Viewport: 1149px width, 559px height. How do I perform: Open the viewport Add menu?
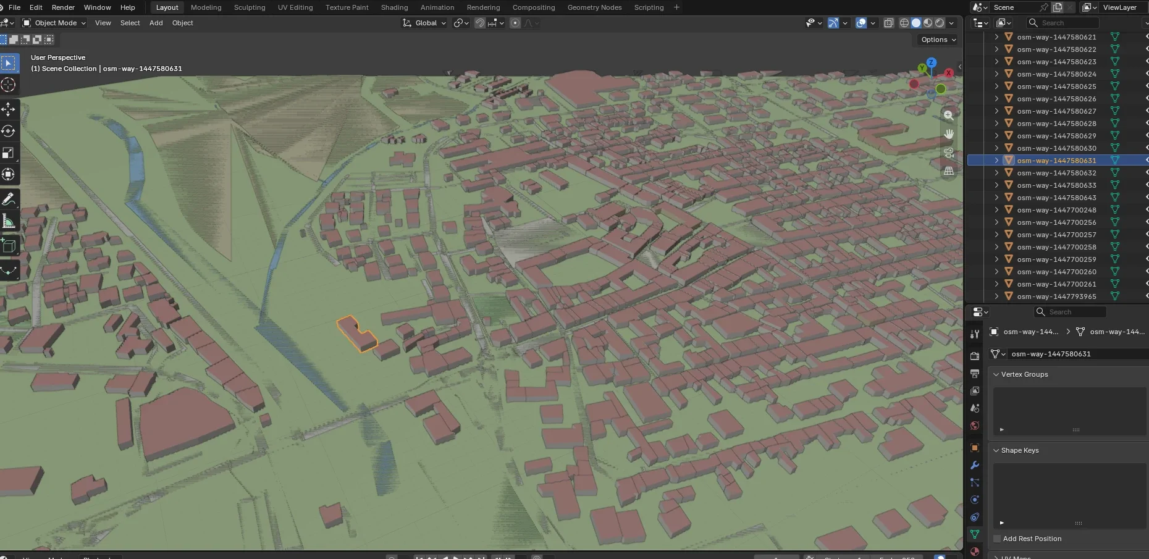[156, 23]
